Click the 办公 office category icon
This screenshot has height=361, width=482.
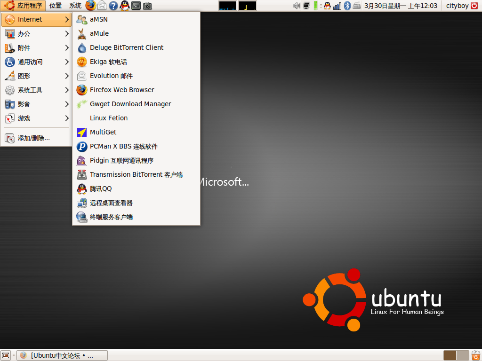tap(10, 34)
